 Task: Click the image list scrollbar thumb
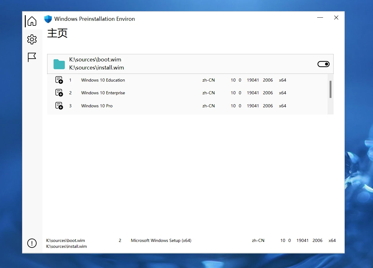tap(331, 89)
